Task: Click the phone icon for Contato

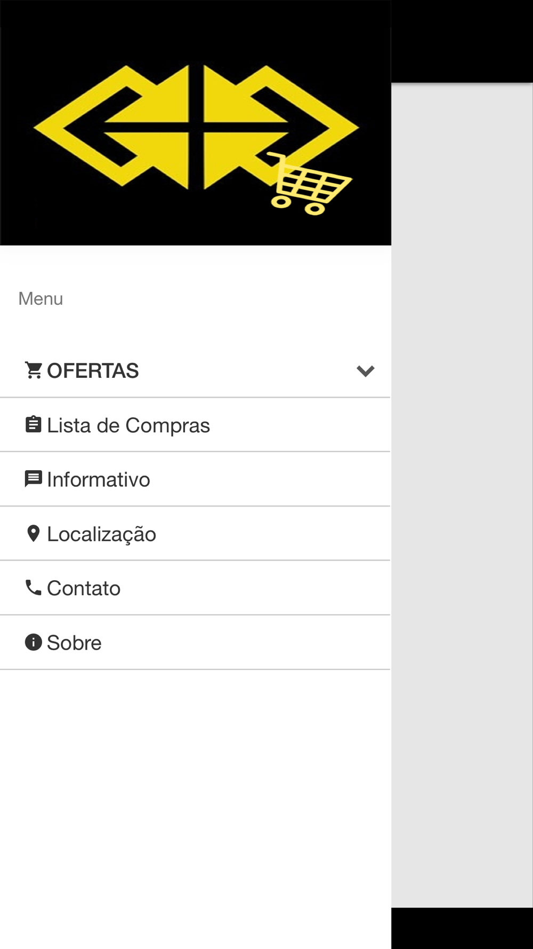Action: (34, 588)
